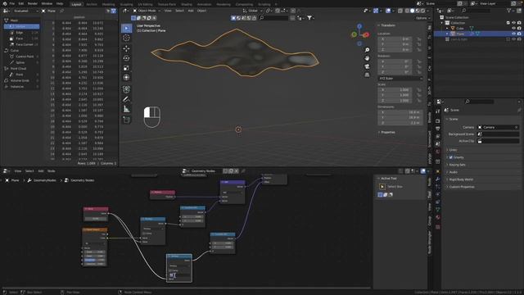Click the Camera field in Scene properties

498,127
